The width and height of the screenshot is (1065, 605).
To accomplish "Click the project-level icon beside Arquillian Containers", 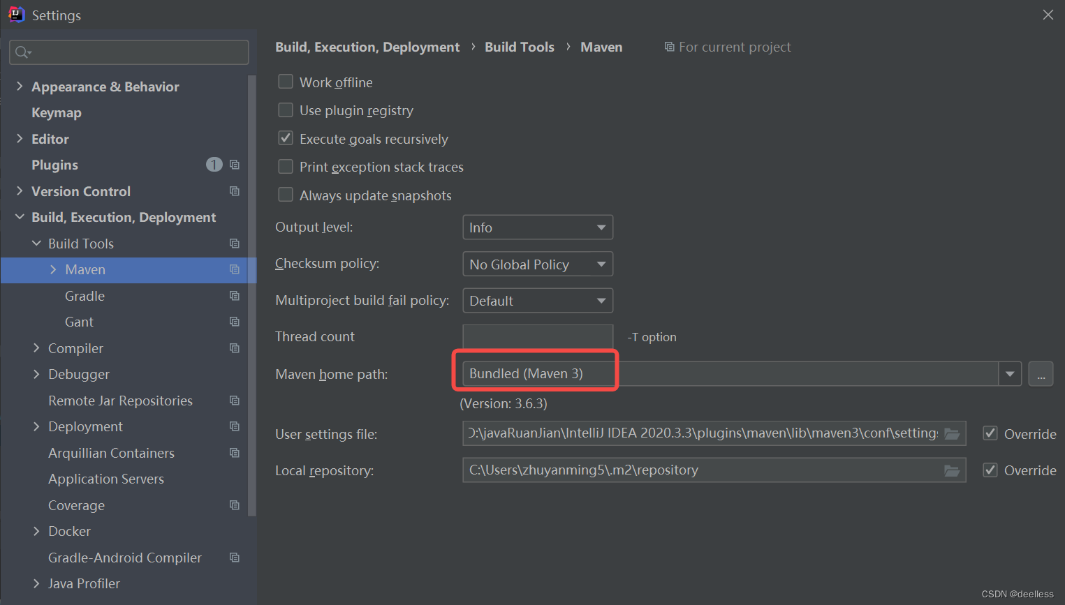I will point(235,453).
